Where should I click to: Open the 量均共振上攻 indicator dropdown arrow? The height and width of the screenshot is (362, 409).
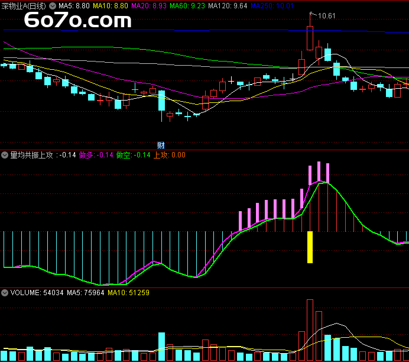tap(5, 155)
